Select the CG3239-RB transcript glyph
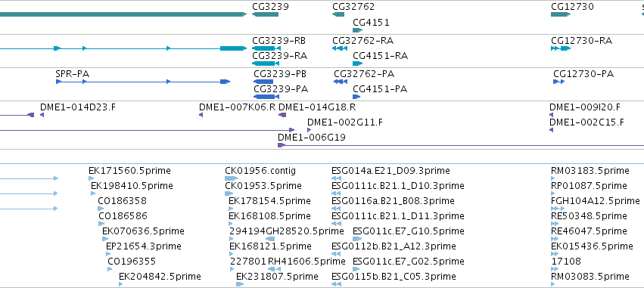The height and width of the screenshot is (288, 644). point(266,48)
